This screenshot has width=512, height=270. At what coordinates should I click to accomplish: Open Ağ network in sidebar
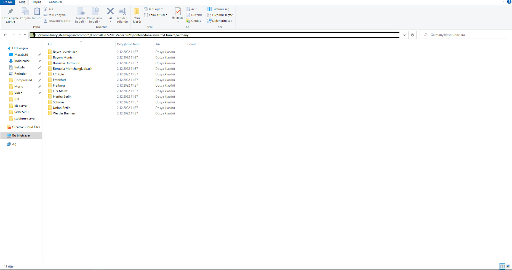click(14, 144)
